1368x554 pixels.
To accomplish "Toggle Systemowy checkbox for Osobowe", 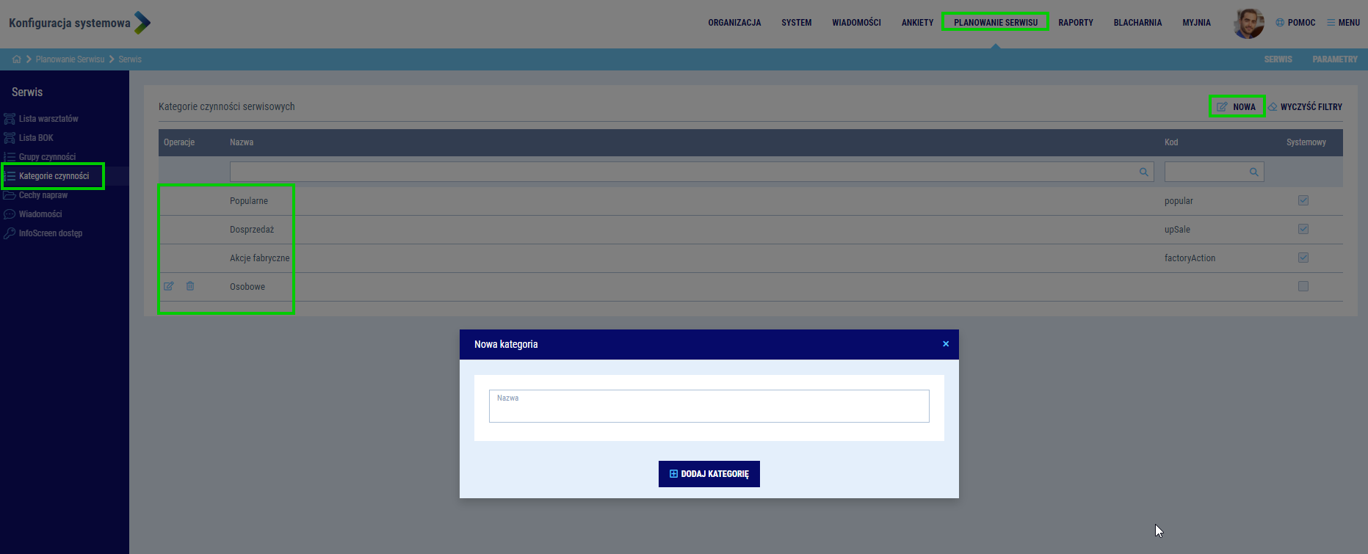I will pos(1303,286).
